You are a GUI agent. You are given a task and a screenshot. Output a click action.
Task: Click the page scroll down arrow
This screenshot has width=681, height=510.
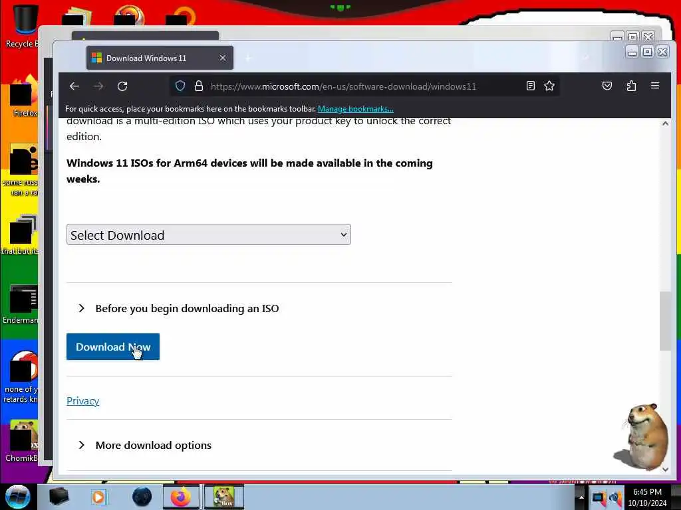(x=665, y=469)
